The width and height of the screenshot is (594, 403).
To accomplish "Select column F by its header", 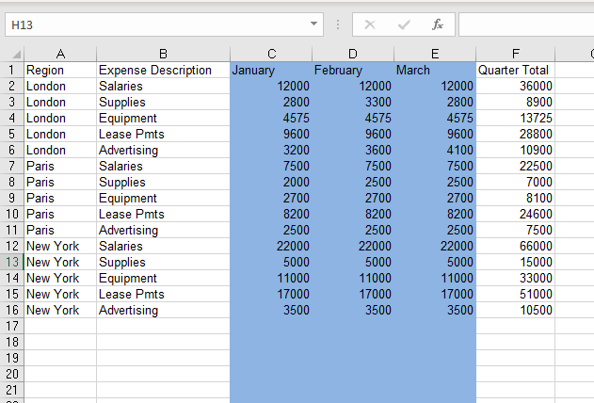I will click(x=515, y=54).
